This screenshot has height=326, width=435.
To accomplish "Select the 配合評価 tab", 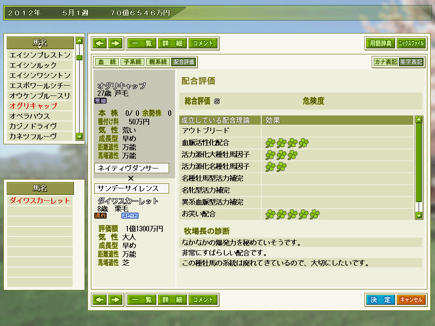I will (x=184, y=62).
